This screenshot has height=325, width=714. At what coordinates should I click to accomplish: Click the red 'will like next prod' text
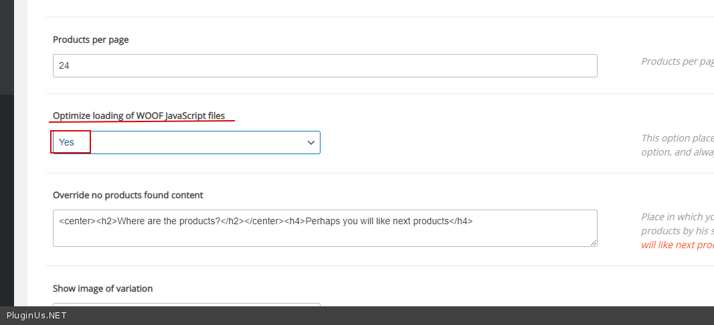coord(677,245)
